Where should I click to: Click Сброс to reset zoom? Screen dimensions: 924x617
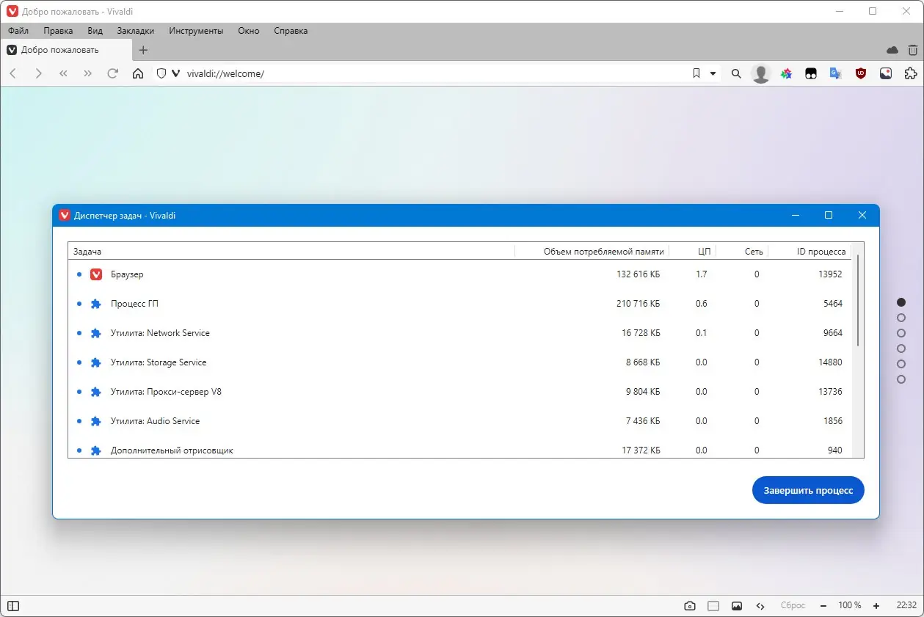pyautogui.click(x=793, y=605)
